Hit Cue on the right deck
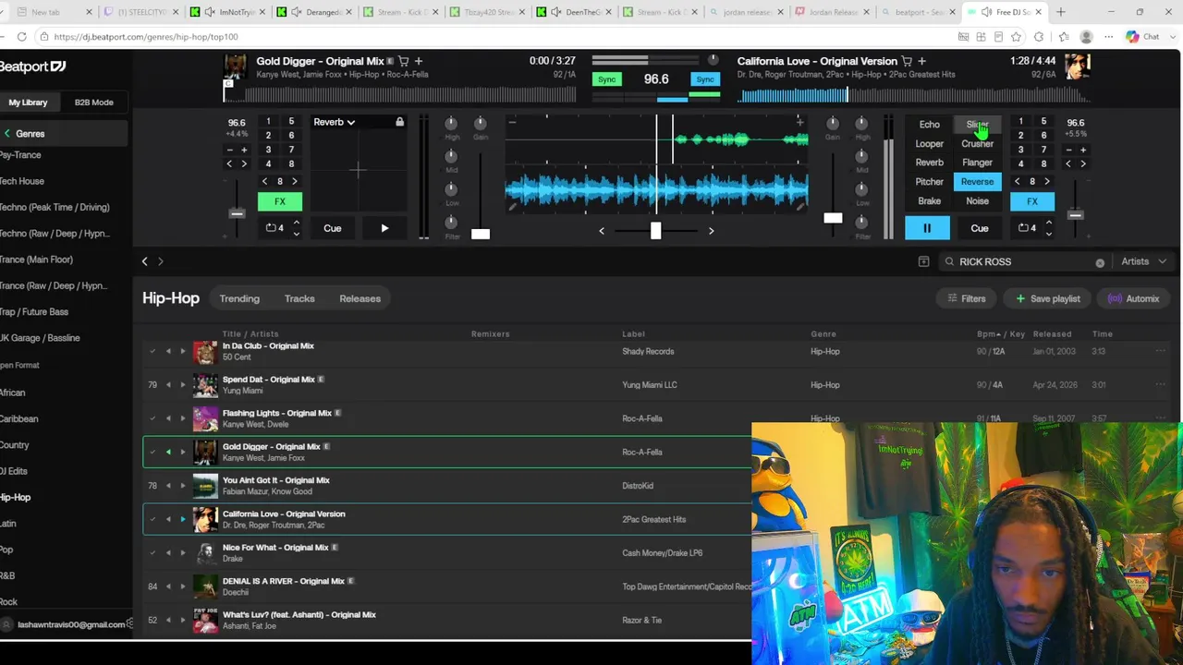The image size is (1183, 665). point(980,228)
